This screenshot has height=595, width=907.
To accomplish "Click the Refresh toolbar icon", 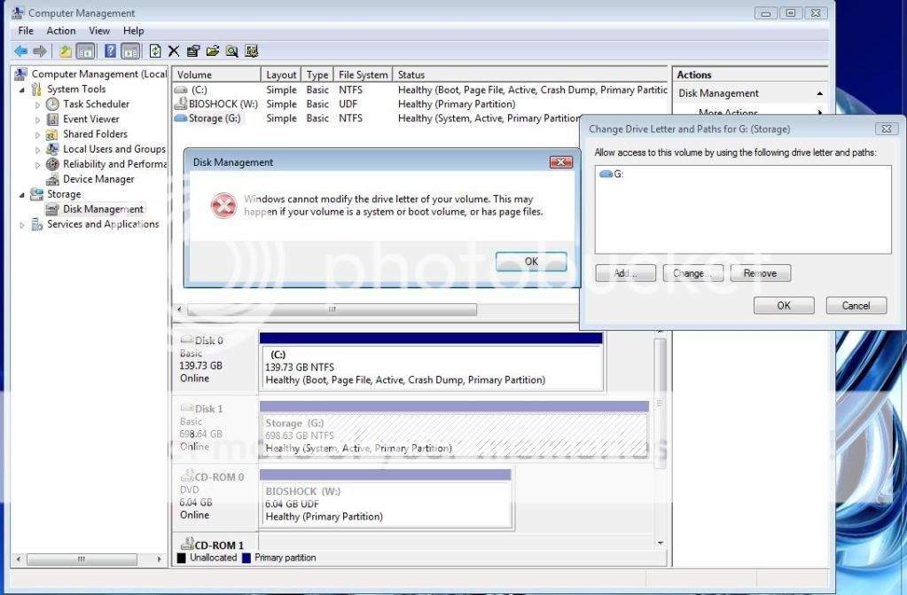I will tap(156, 51).
